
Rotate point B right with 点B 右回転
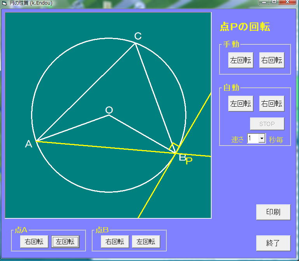click(115, 242)
